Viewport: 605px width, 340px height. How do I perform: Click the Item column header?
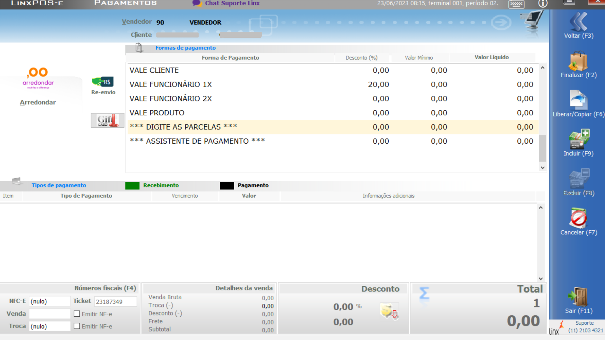coord(8,196)
